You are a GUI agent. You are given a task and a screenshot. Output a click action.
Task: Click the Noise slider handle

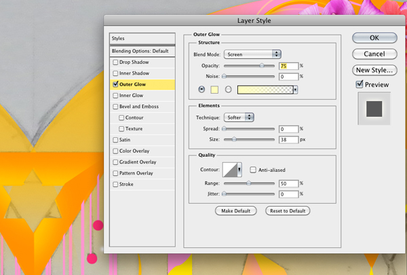click(224, 77)
